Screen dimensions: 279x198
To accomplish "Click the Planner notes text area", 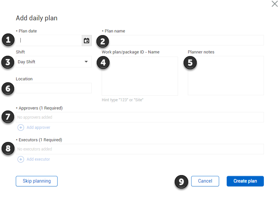I will [x=226, y=75].
